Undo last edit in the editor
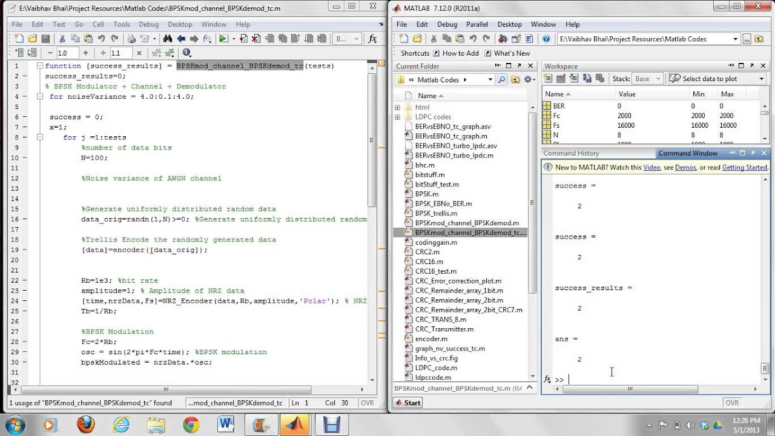775x436 pixels. 102,39
